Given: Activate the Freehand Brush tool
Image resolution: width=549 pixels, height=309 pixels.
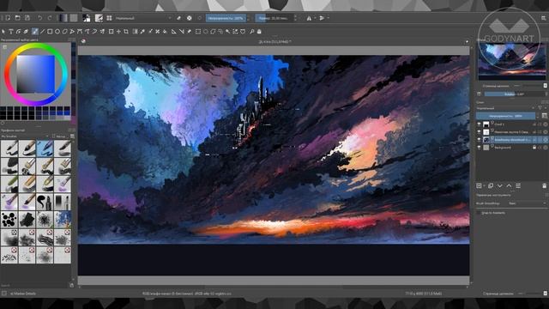Looking at the screenshot, I should pyautogui.click(x=34, y=32).
